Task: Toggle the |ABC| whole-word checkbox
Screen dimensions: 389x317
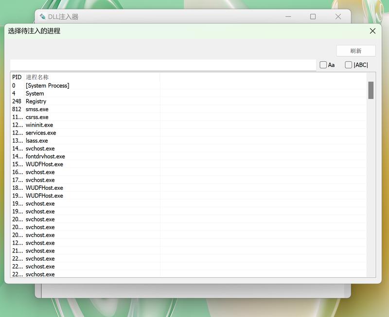Action: (x=348, y=65)
